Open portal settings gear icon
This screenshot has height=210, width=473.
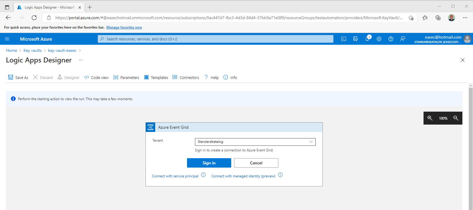(x=379, y=39)
